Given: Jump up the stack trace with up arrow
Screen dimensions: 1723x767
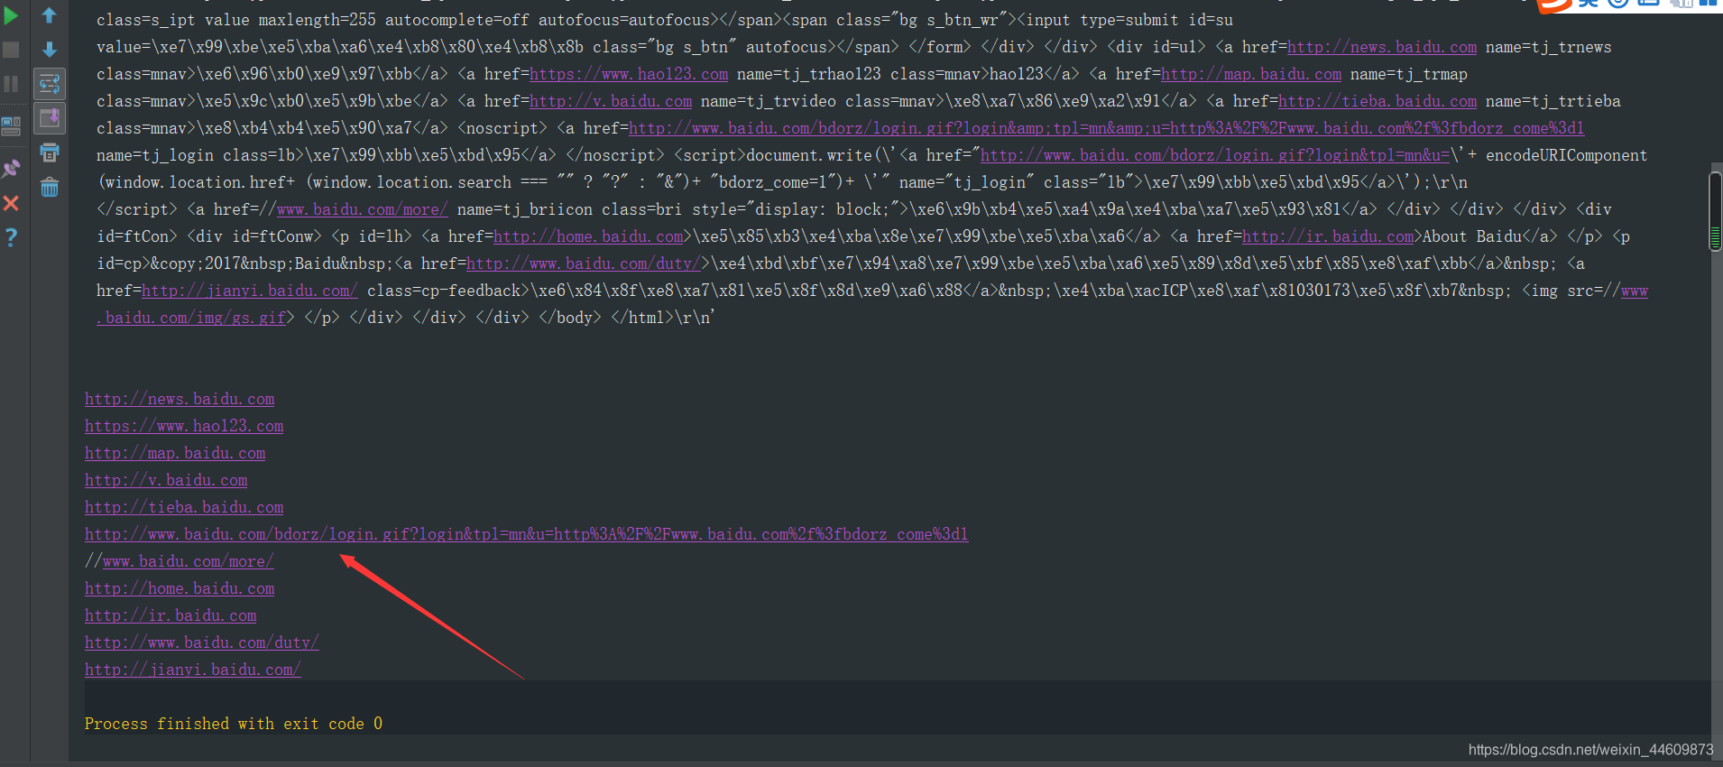Looking at the screenshot, I should [50, 15].
